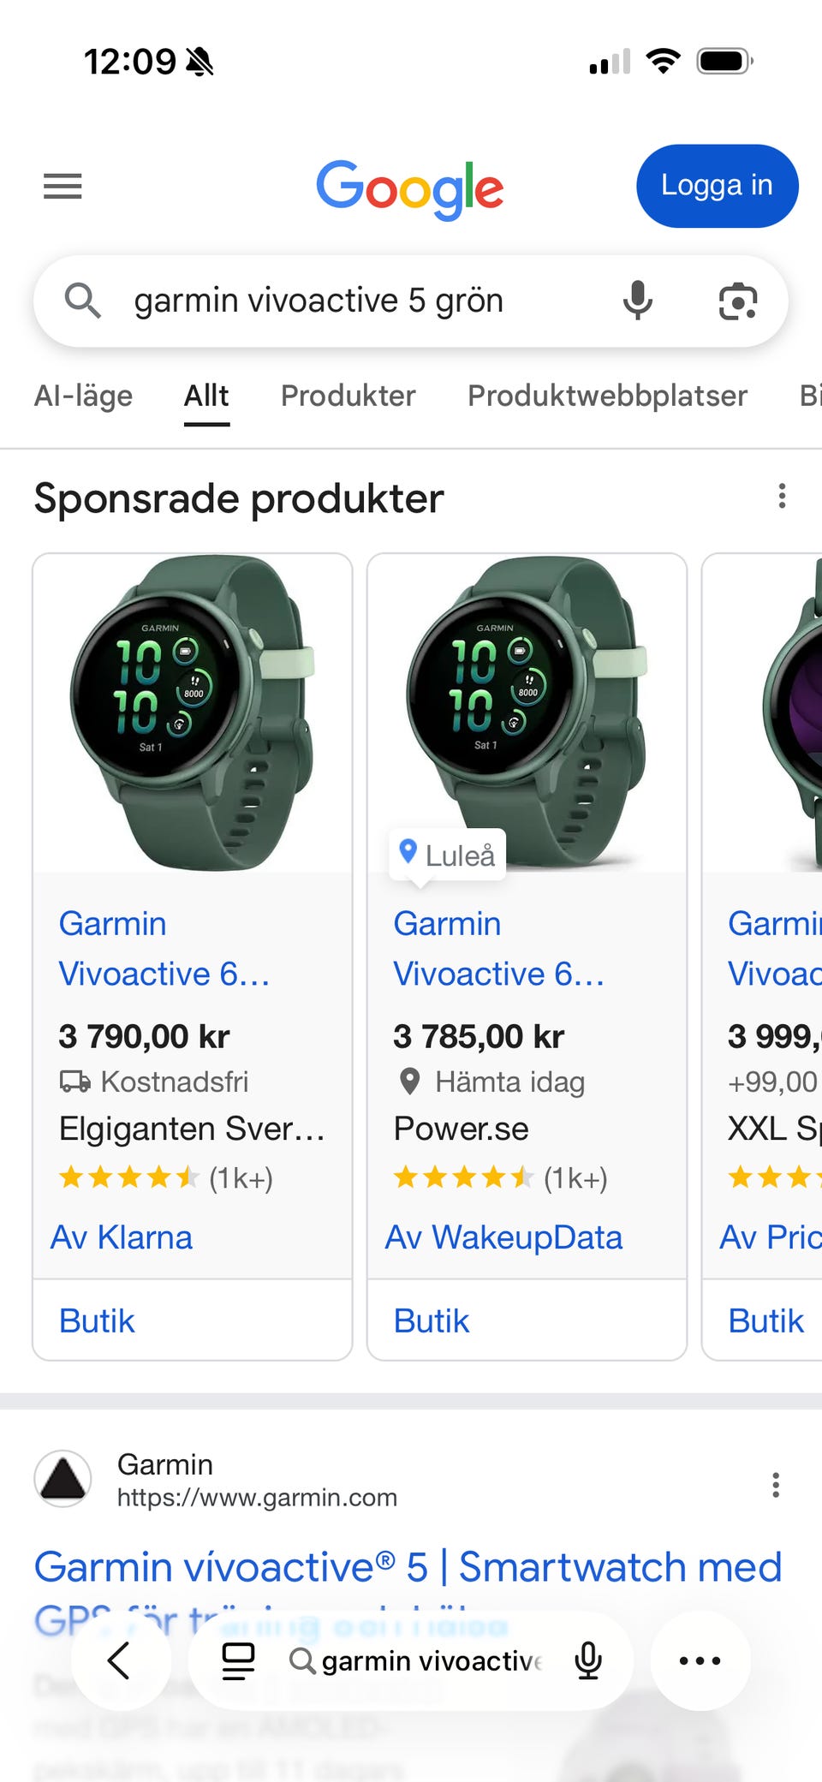Image resolution: width=822 pixels, height=1782 pixels.
Task: Open Garmin vívoactive 5 Smartwatch result link
Action: pos(408,1568)
